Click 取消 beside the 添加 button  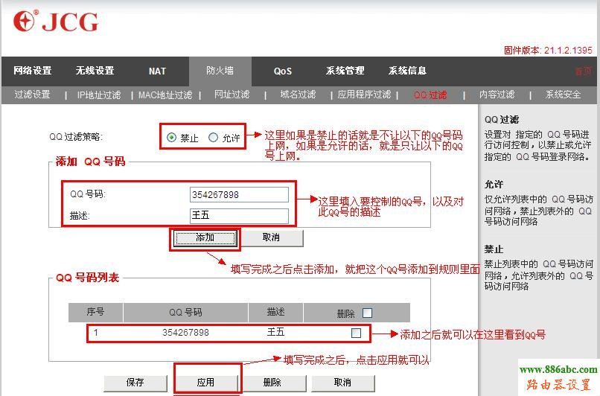(x=271, y=238)
